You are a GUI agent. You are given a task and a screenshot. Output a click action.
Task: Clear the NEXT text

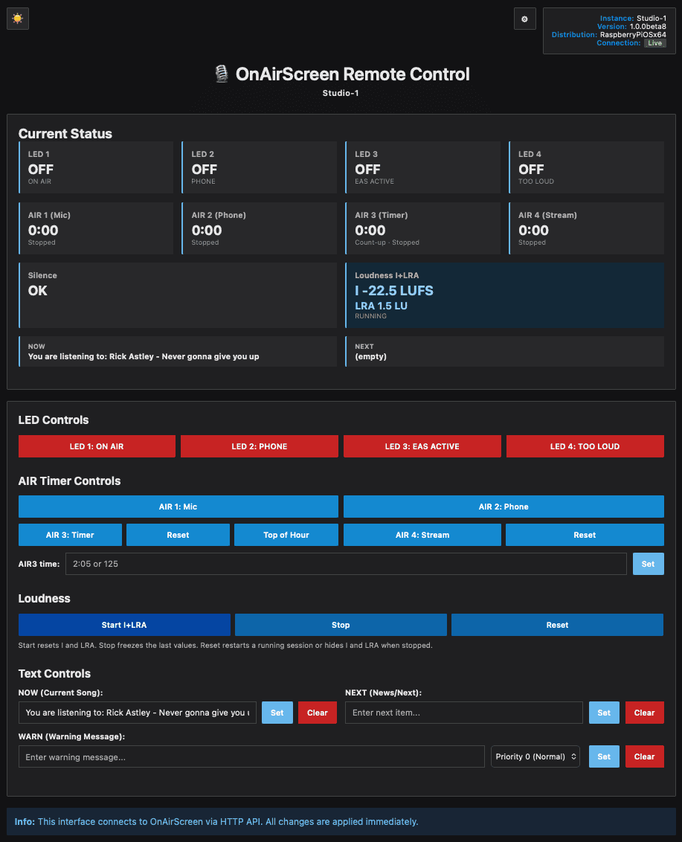click(x=644, y=713)
